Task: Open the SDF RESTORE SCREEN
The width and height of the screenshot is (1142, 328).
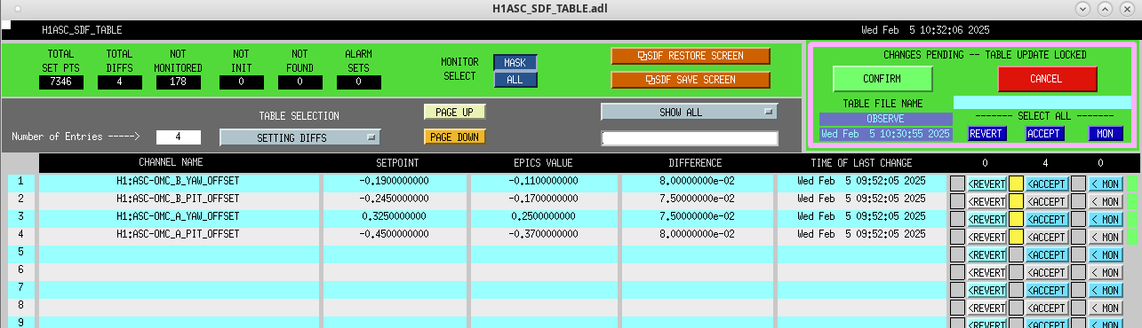Action: (x=691, y=56)
